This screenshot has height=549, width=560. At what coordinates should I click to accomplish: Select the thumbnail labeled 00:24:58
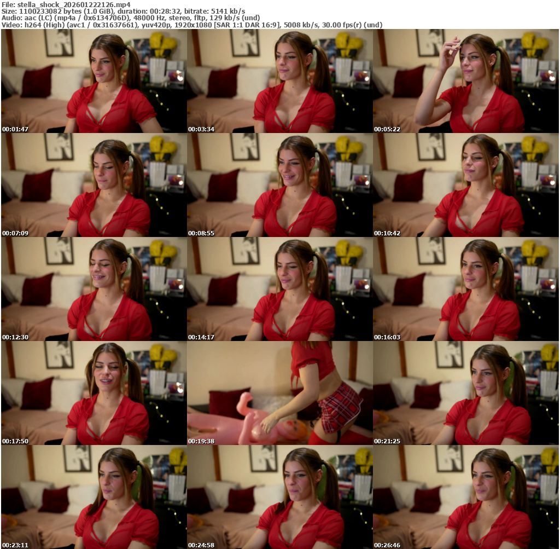(279, 497)
